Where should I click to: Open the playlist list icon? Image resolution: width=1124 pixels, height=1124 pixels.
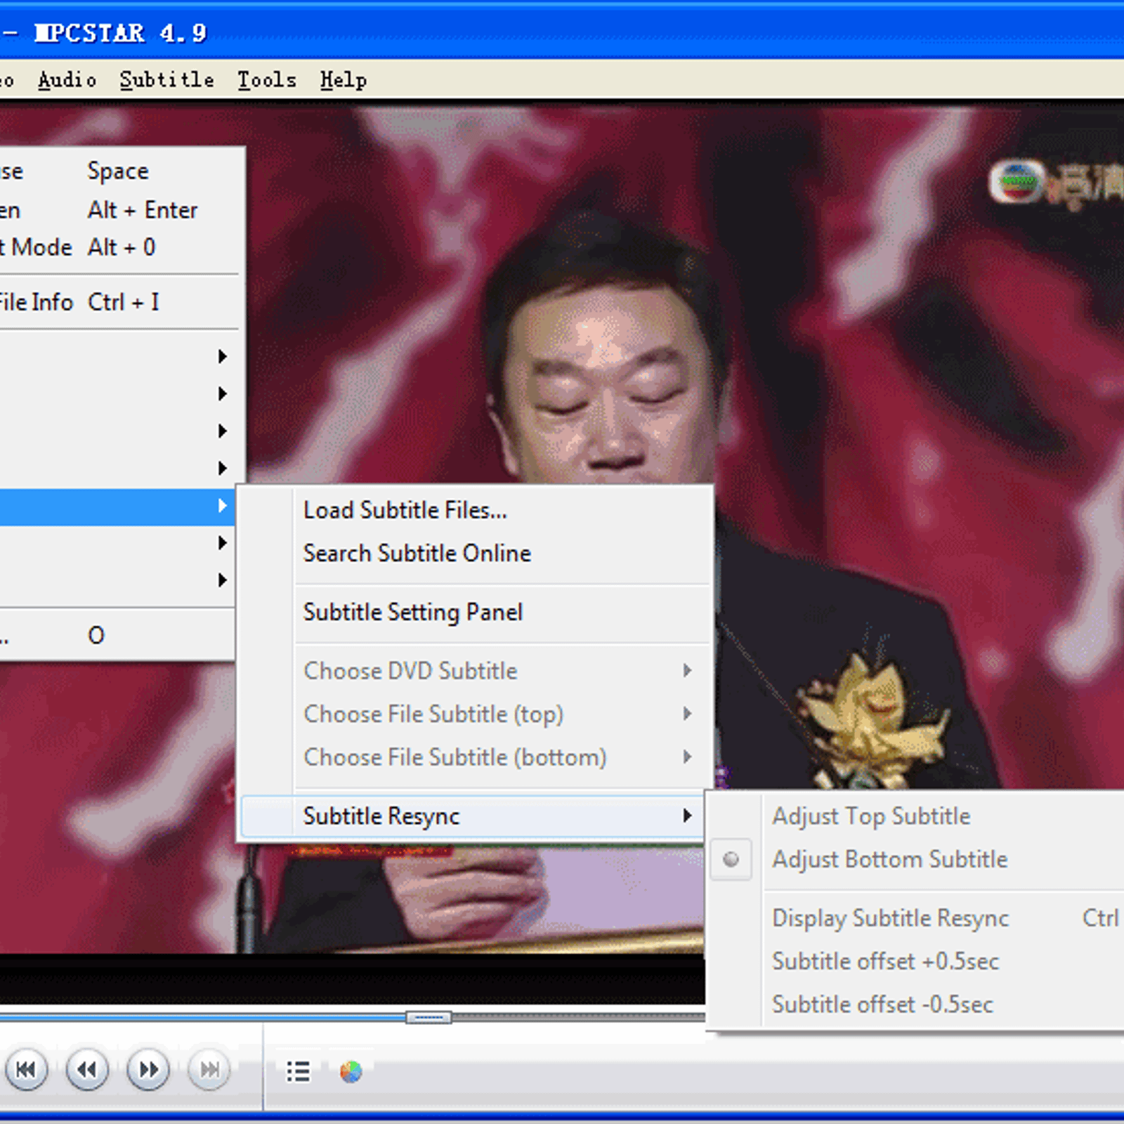[x=299, y=1071]
